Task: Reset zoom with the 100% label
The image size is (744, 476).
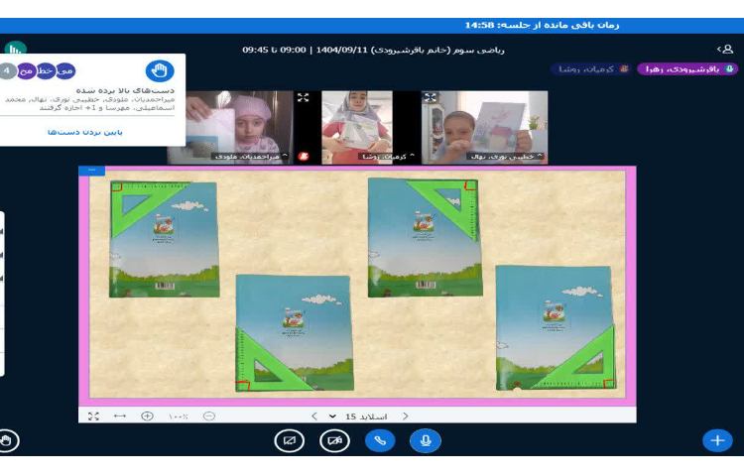Action: tap(178, 416)
